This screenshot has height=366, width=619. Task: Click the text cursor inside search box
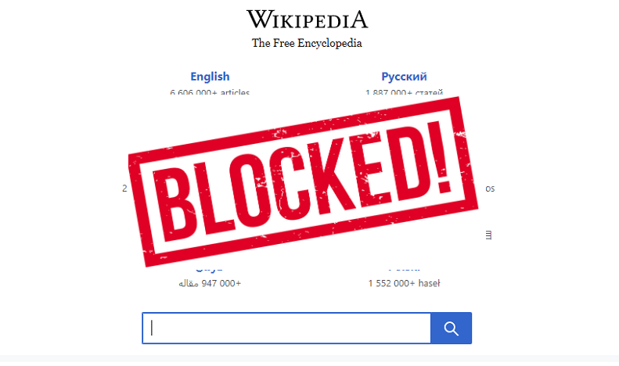click(152, 328)
